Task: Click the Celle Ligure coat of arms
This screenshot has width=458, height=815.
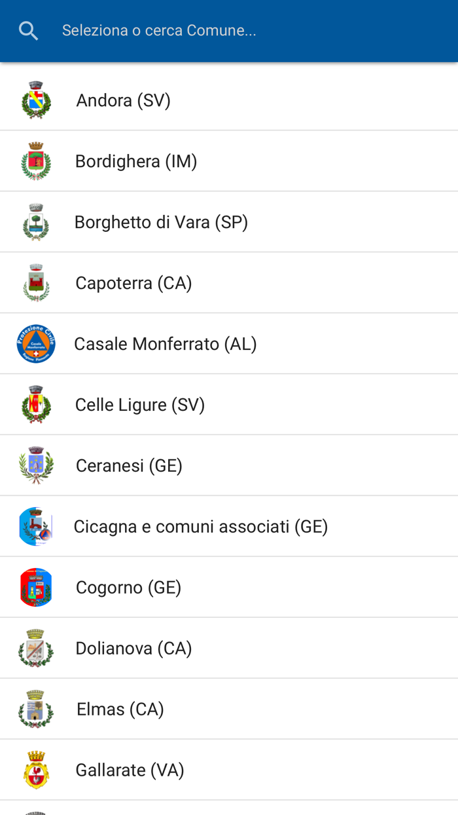Action: 36,404
